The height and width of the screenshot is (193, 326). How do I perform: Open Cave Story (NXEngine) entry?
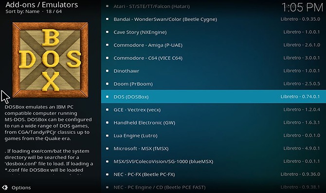214,32
